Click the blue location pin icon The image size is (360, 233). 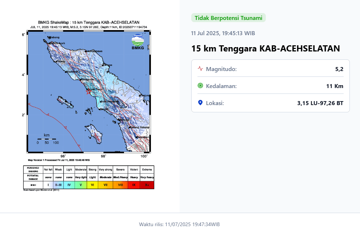pyautogui.click(x=200, y=103)
